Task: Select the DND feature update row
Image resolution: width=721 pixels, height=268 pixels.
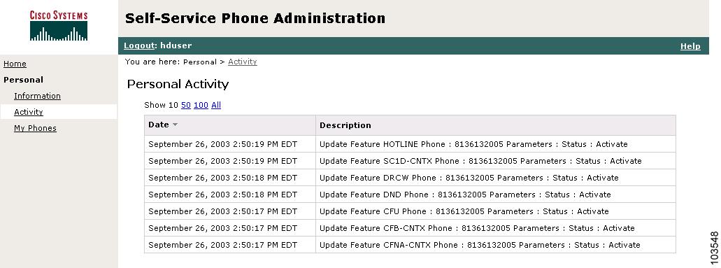Action: 410,195
